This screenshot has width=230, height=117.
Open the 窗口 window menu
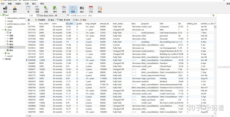(x=34, y=3)
